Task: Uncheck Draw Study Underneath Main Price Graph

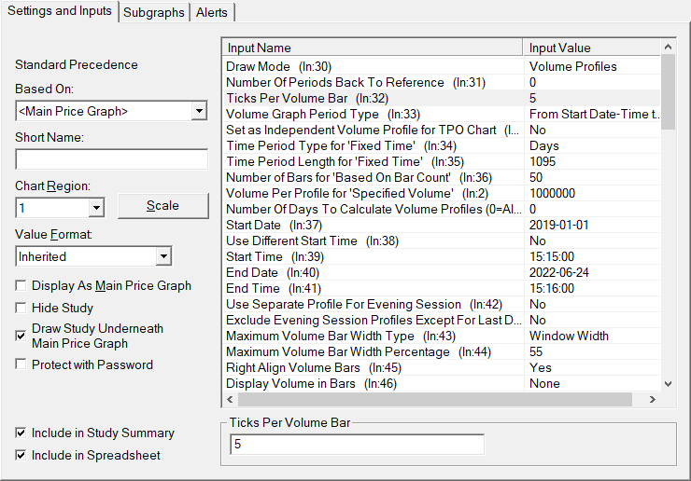Action: click(21, 336)
